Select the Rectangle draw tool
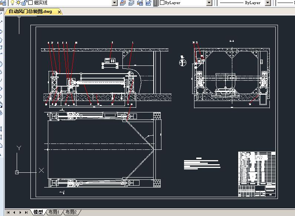Viewport: 295px width, 216px height. point(1,47)
